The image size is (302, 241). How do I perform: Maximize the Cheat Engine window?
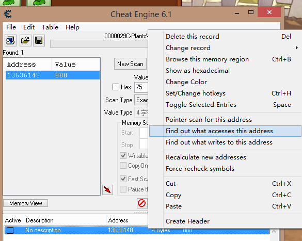251,12
